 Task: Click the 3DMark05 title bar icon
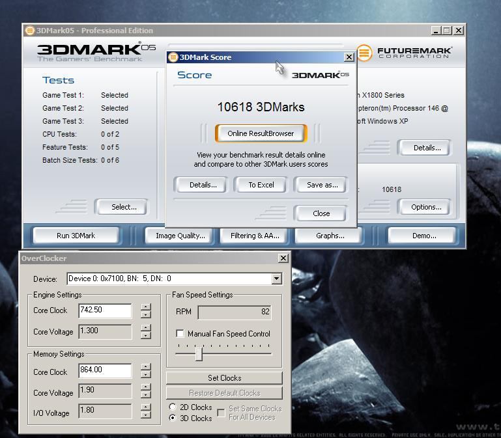[x=30, y=31]
